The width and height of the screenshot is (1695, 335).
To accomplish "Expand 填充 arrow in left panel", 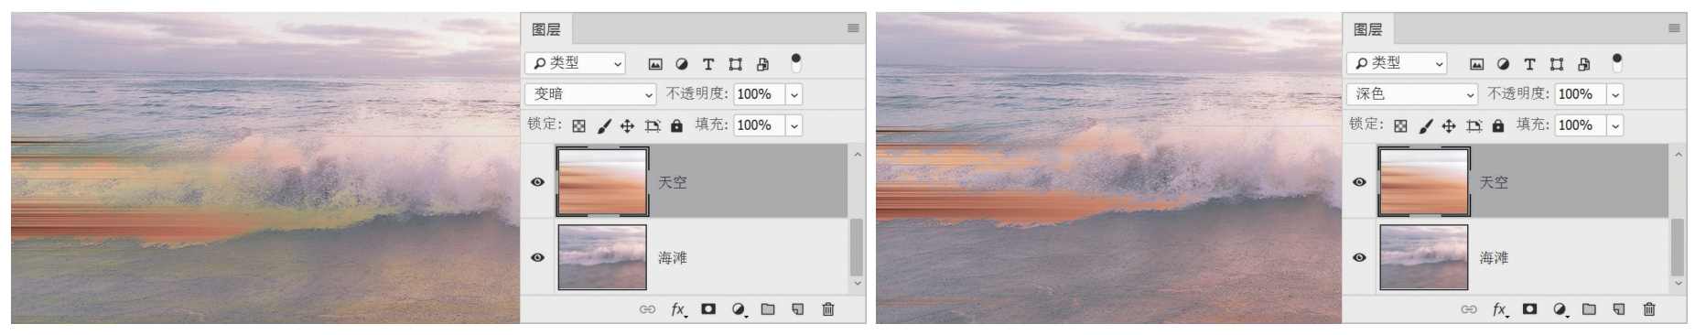I will click(794, 125).
